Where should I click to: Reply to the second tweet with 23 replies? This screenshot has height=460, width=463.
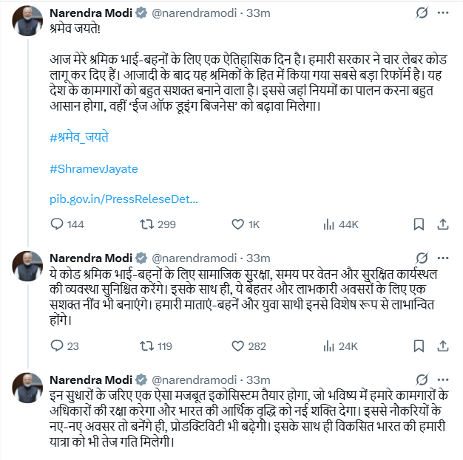(58, 345)
